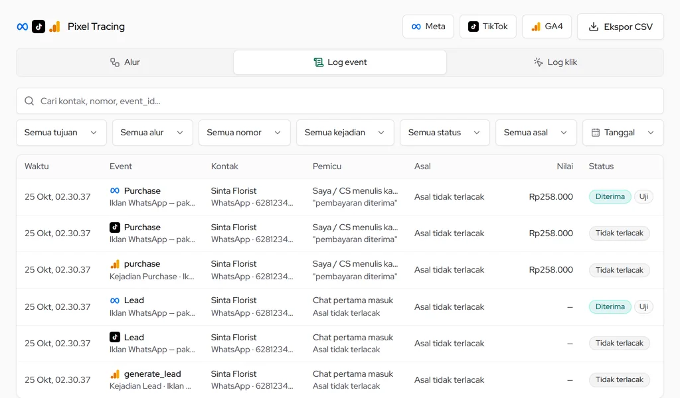Expand the Semua asal dropdown
Image resolution: width=680 pixels, height=398 pixels.
[x=536, y=133]
